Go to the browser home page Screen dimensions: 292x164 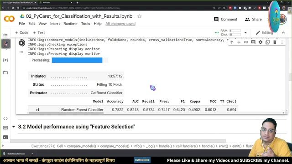click(18, 8)
